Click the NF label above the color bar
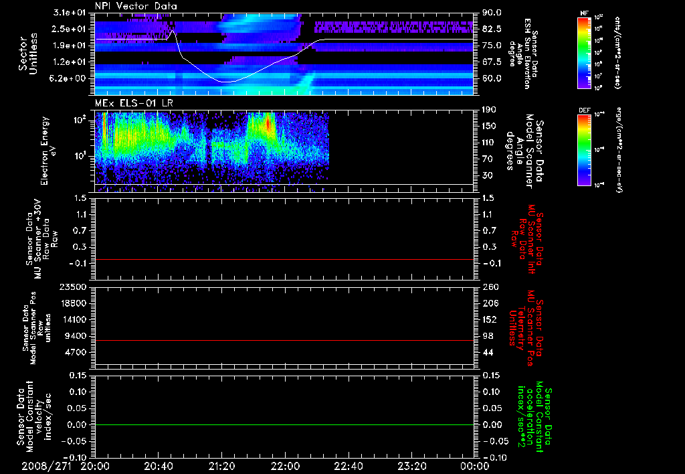Screen dimensions: 685x474 pos(584,13)
